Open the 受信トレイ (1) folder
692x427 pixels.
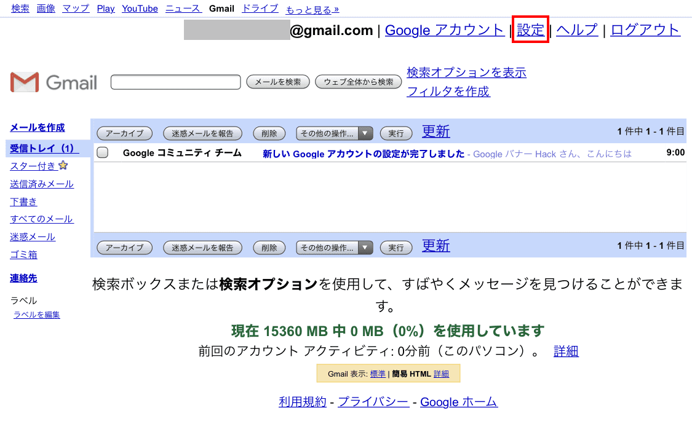click(44, 148)
